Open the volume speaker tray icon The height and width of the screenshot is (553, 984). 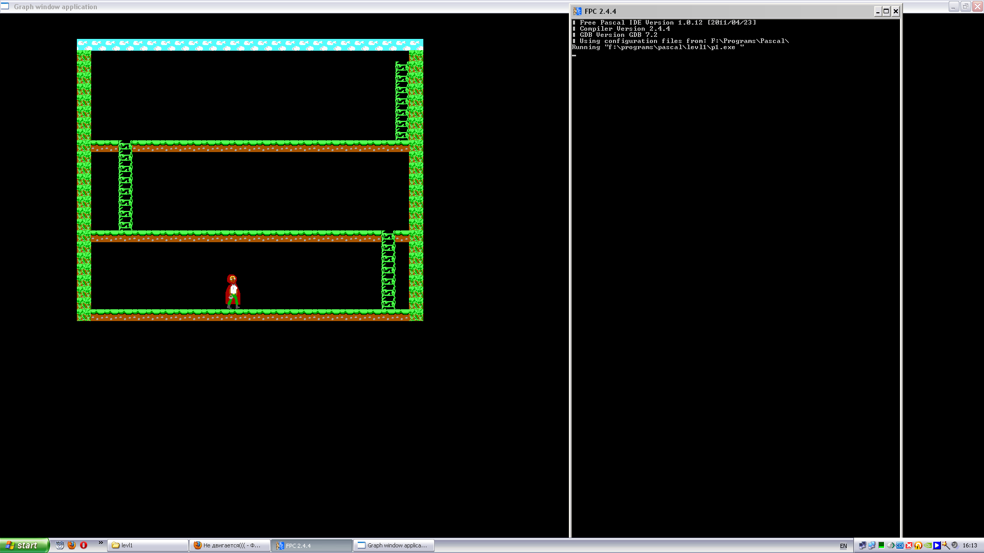tap(955, 545)
